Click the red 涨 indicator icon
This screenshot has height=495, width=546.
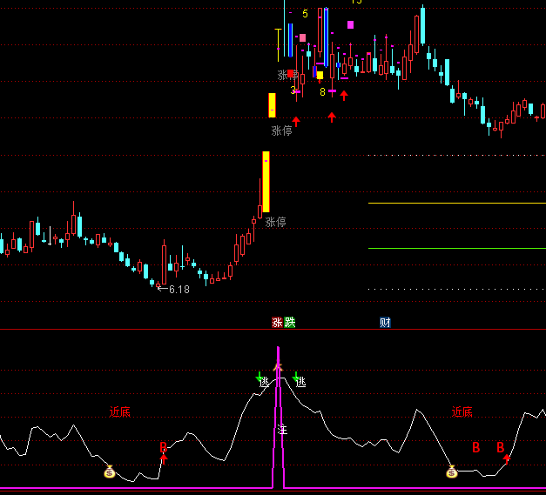(277, 323)
